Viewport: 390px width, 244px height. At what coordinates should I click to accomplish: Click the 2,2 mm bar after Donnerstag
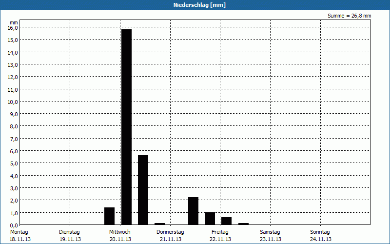click(193, 211)
